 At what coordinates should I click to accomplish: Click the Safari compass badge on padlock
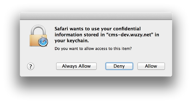[x=43, y=41]
